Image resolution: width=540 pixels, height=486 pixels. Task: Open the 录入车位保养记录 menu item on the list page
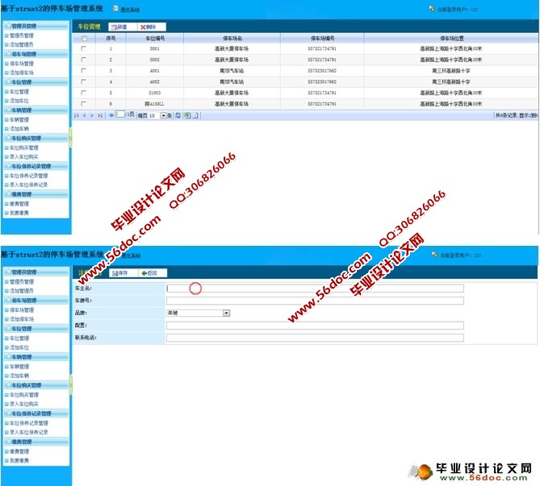[x=28, y=185]
